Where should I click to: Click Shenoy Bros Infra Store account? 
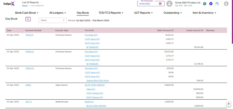point(98,81)
